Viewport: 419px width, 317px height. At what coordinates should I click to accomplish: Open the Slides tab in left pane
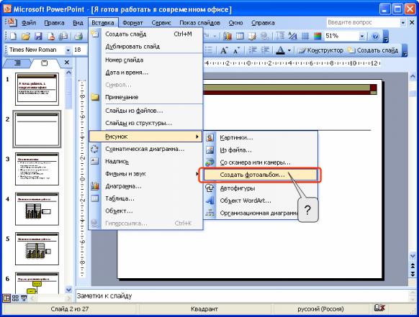pyautogui.click(x=45, y=63)
